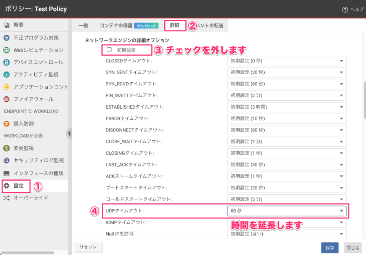Open the SYN_RCVDタイムアウト dropdown
This screenshot has width=366, height=255.
click(287, 84)
